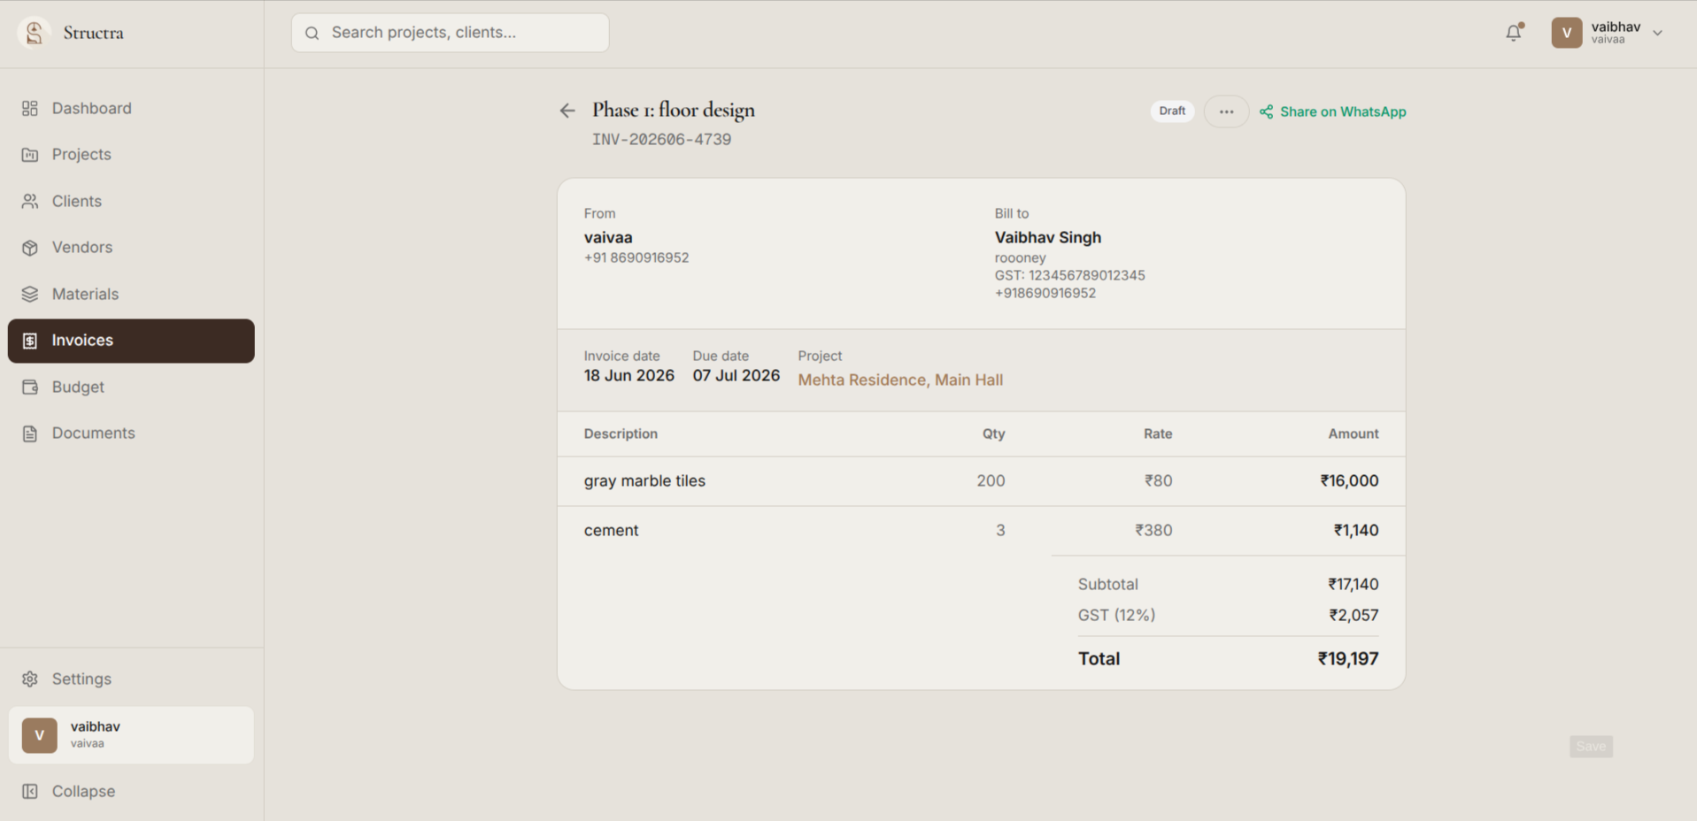This screenshot has width=1697, height=821.
Task: Click the From name vaivaa
Action: click(x=608, y=237)
